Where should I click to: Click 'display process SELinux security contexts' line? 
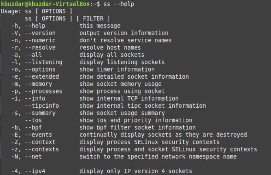pyautogui.click(x=150, y=142)
